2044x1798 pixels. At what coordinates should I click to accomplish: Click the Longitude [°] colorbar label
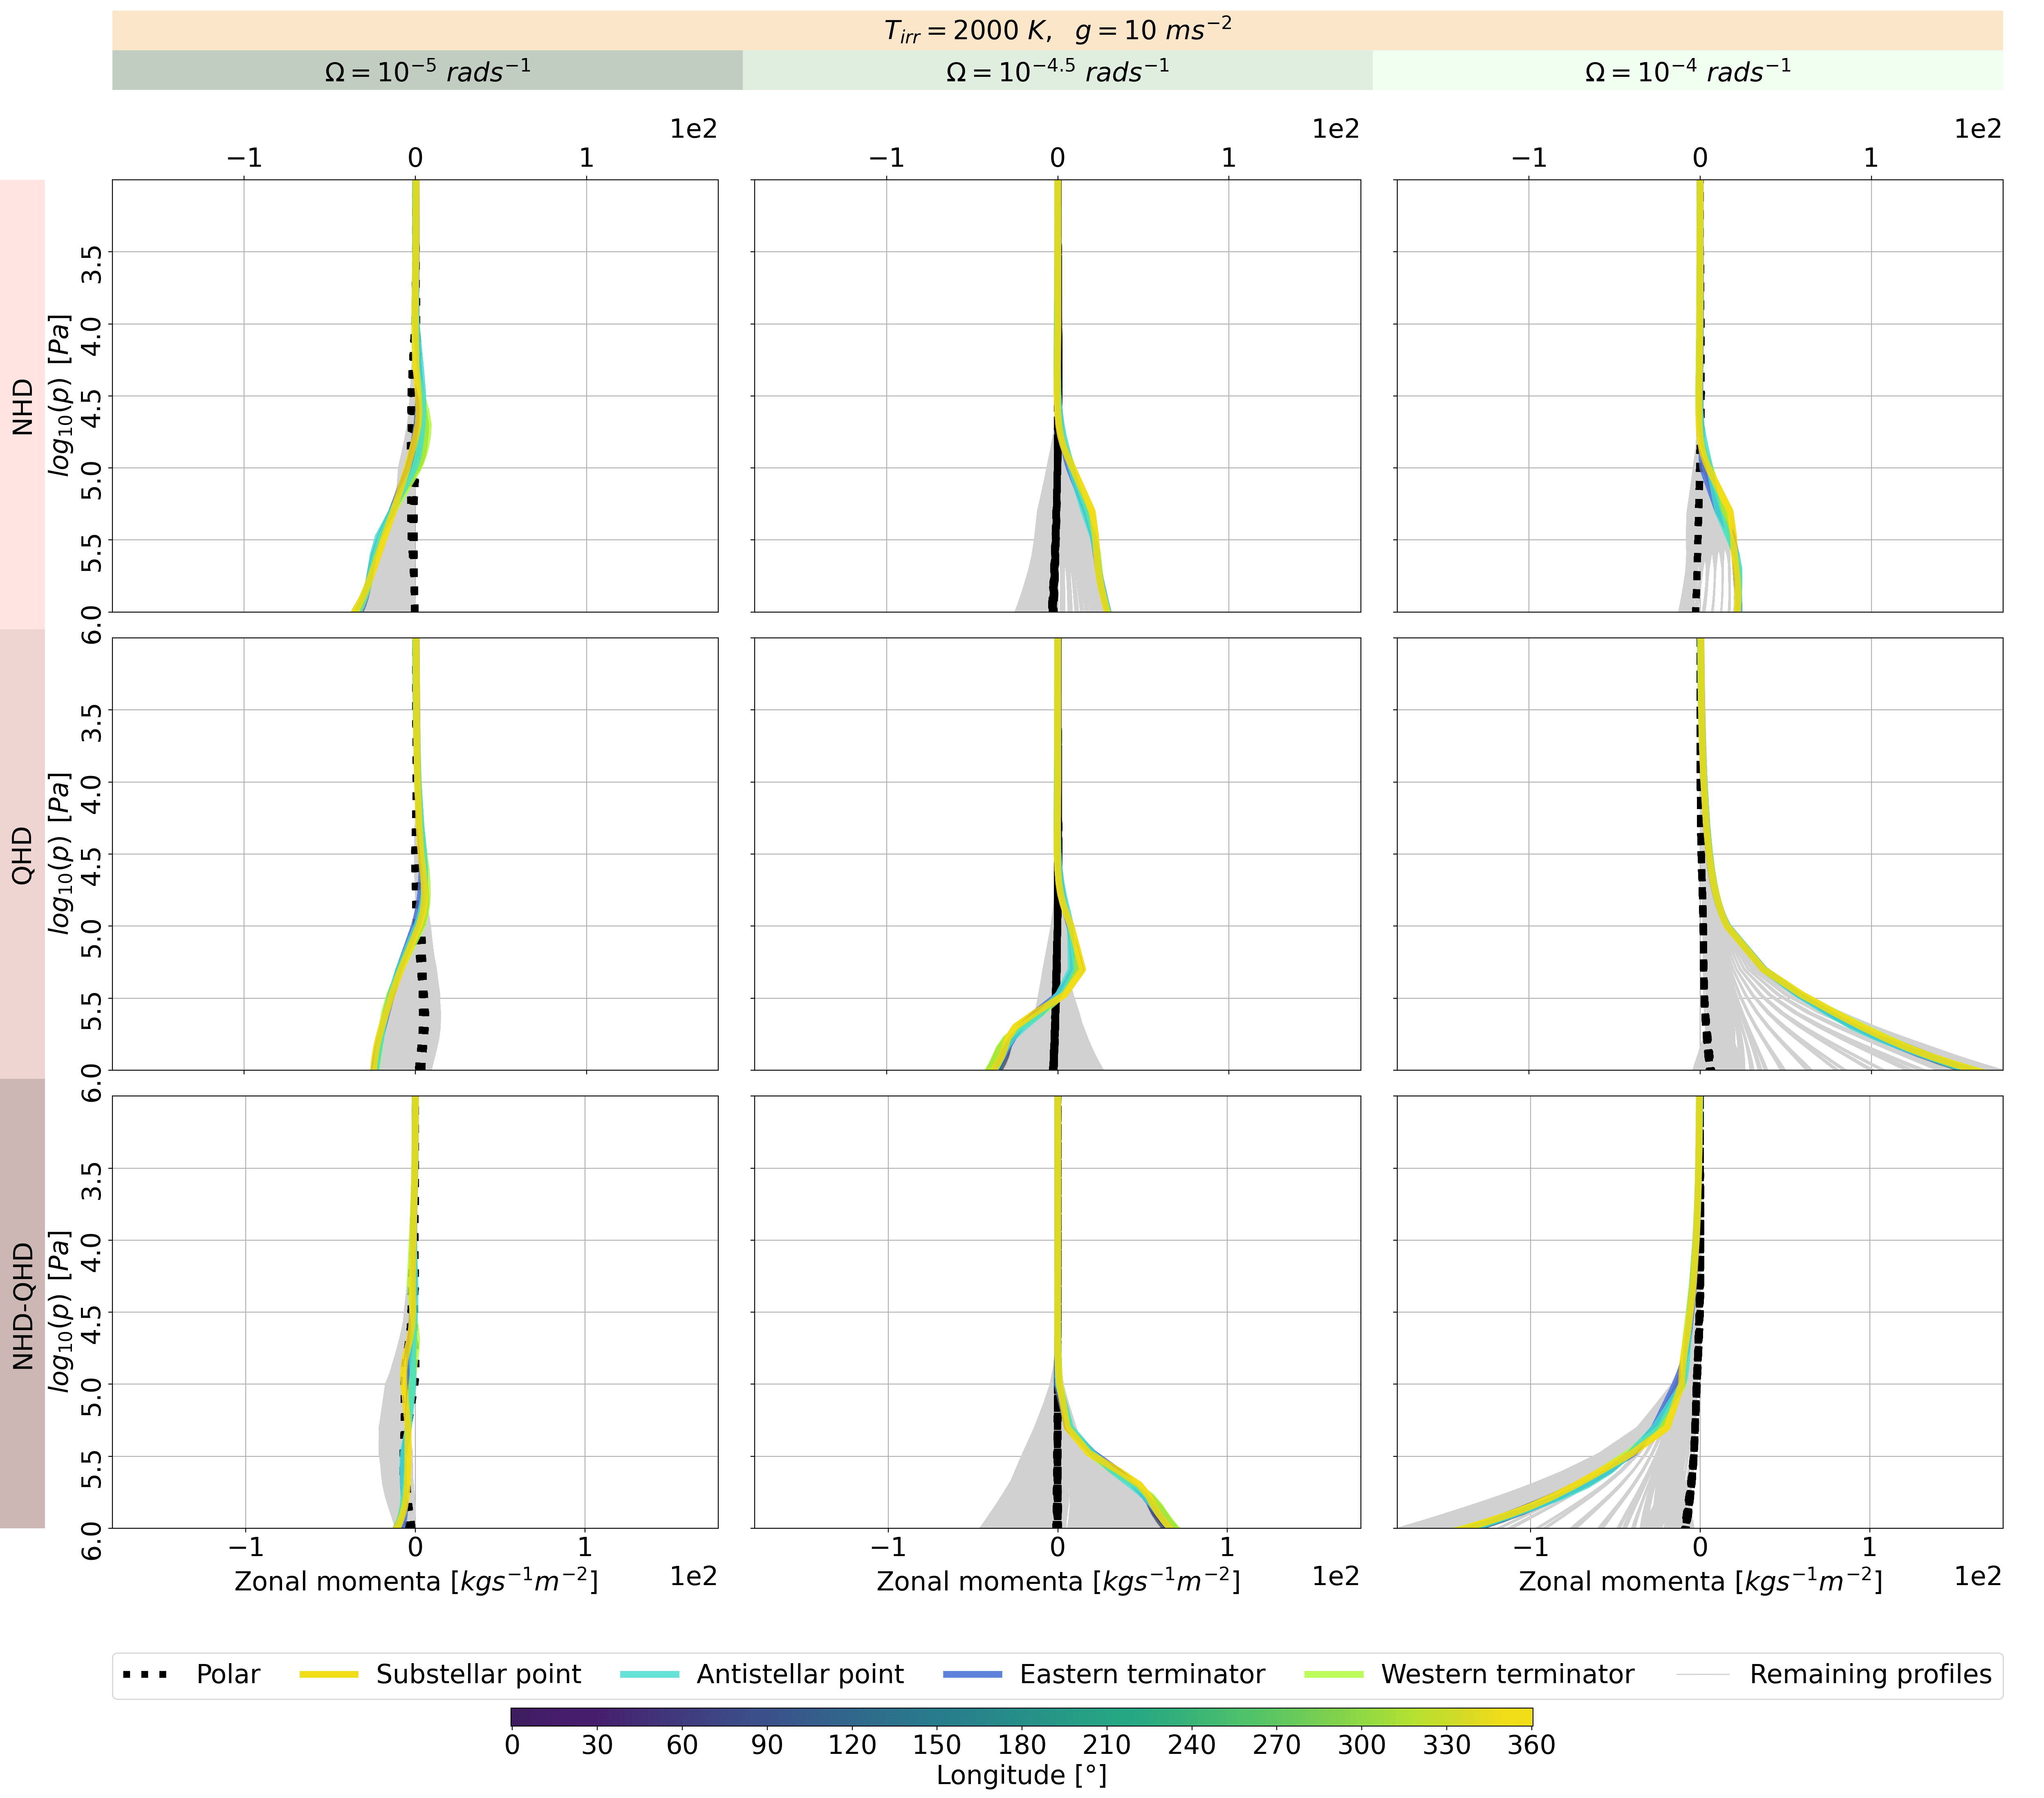pyautogui.click(x=1021, y=1775)
